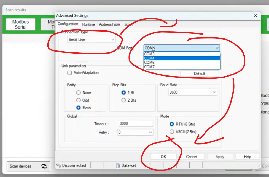Select the Modbus Serial button
Viewport: 269px width, 177px height.
coord(20,24)
